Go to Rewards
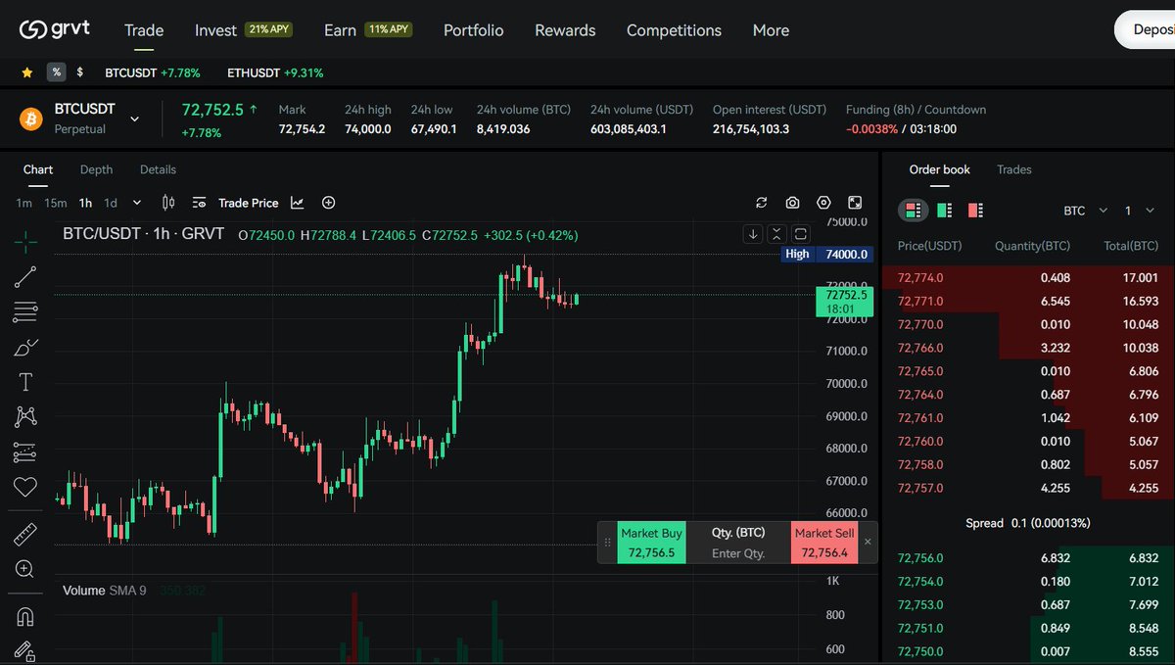The image size is (1175, 665). (565, 30)
